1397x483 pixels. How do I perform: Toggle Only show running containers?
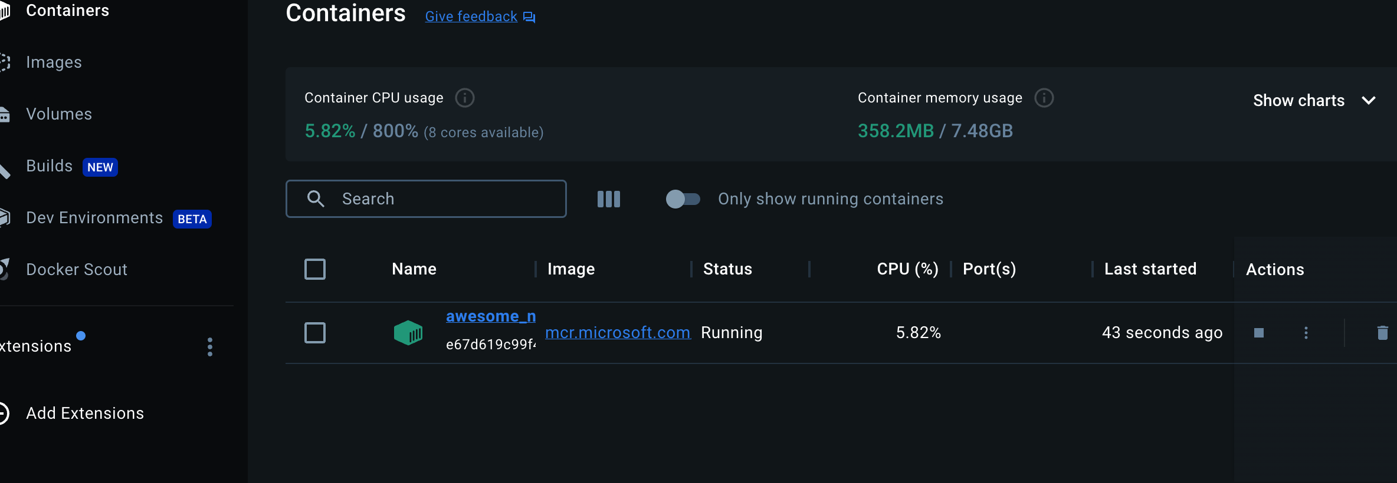click(683, 199)
